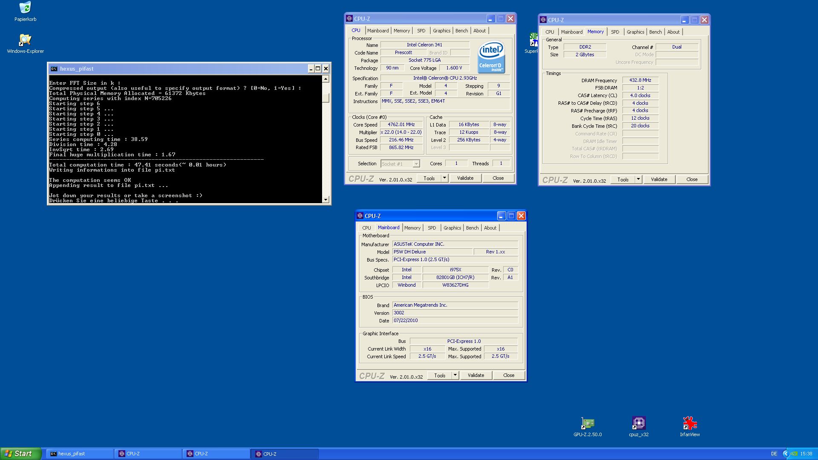Select the first CPU-Z taskbar button

149,454
